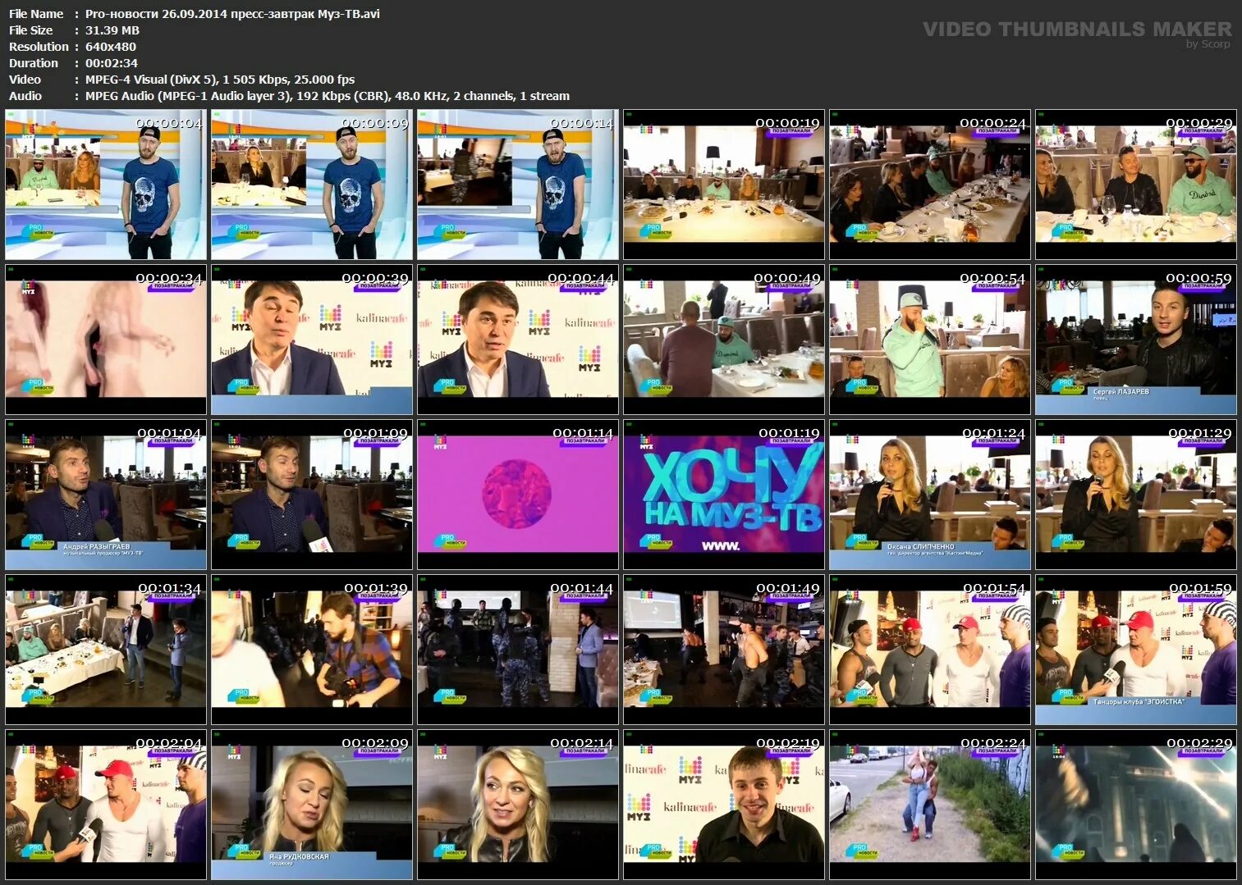1242x885 pixels.
Task: Select the frame stamped 00:00:19
Action: pyautogui.click(x=724, y=185)
